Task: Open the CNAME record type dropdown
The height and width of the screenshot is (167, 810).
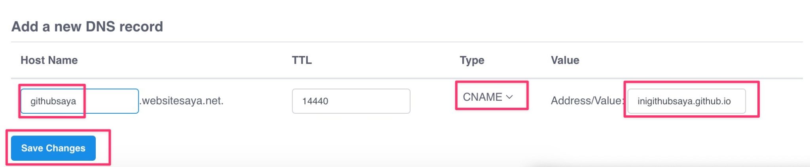Action: tap(488, 97)
